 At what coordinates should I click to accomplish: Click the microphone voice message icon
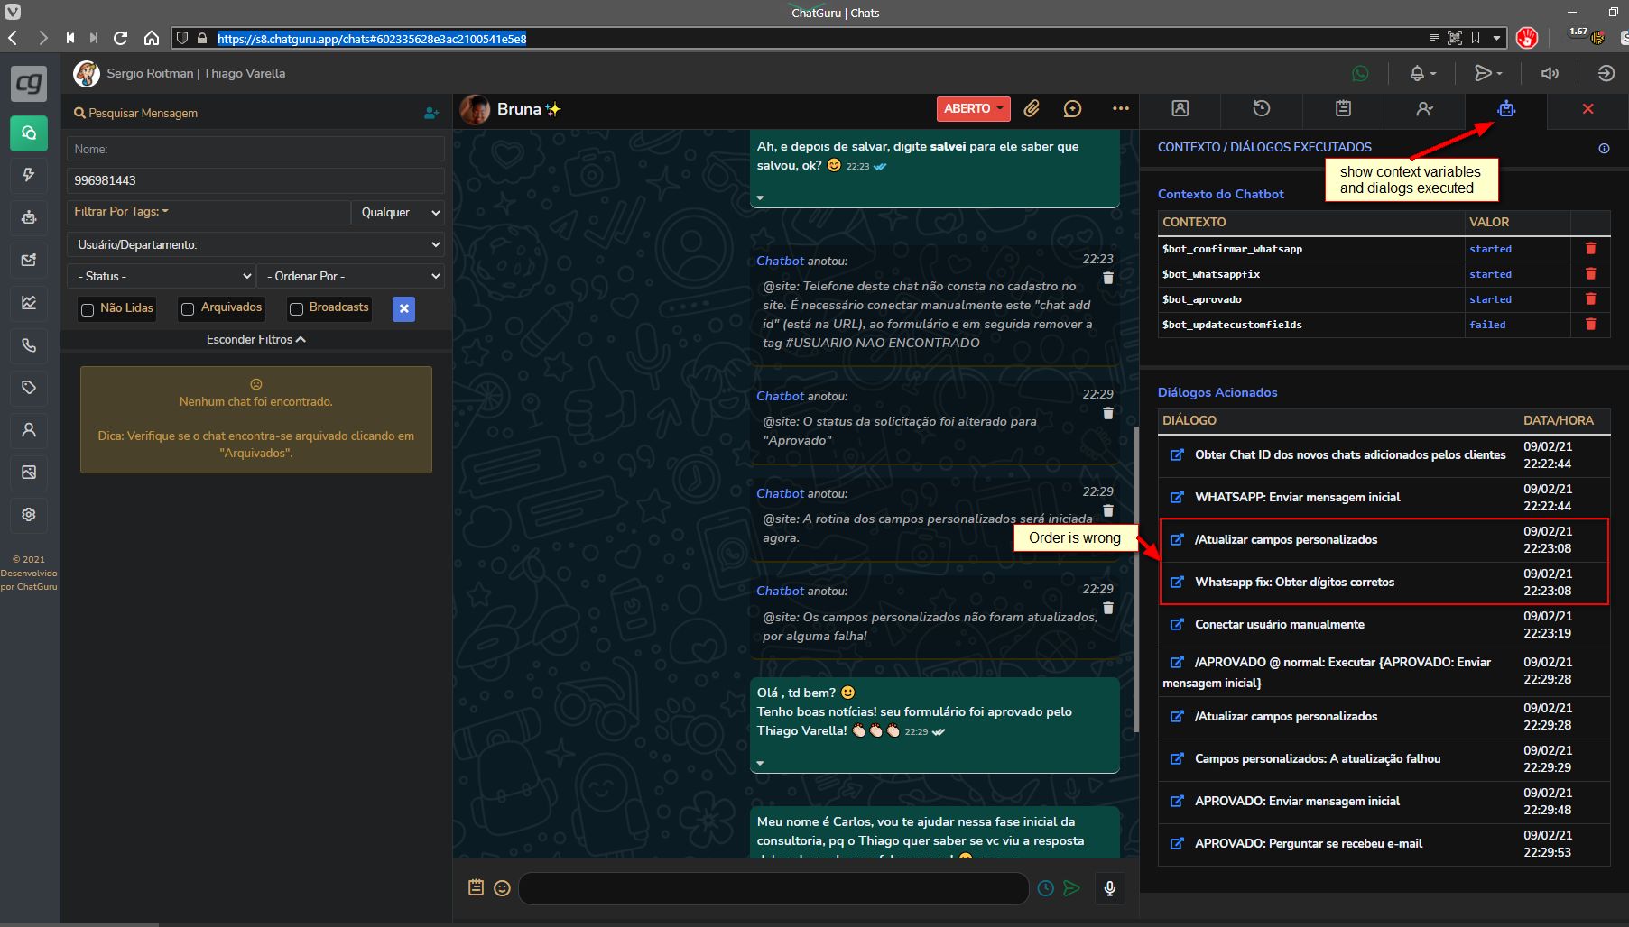pyautogui.click(x=1109, y=888)
